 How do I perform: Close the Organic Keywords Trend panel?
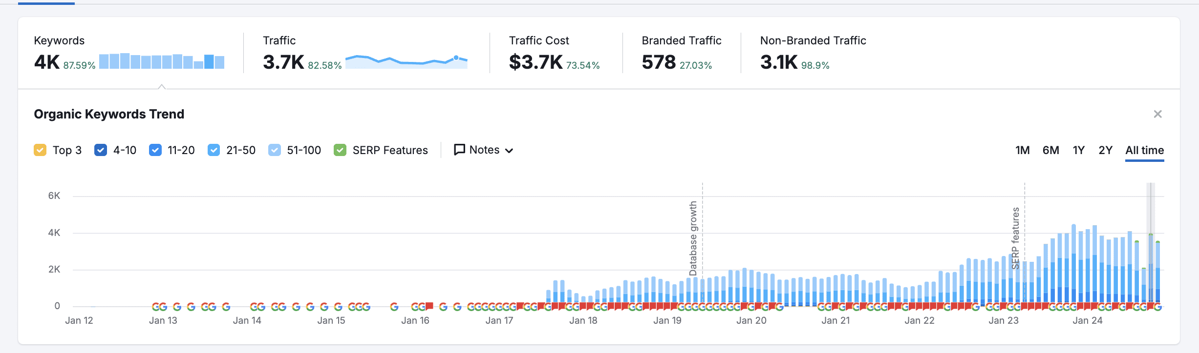click(x=1157, y=114)
